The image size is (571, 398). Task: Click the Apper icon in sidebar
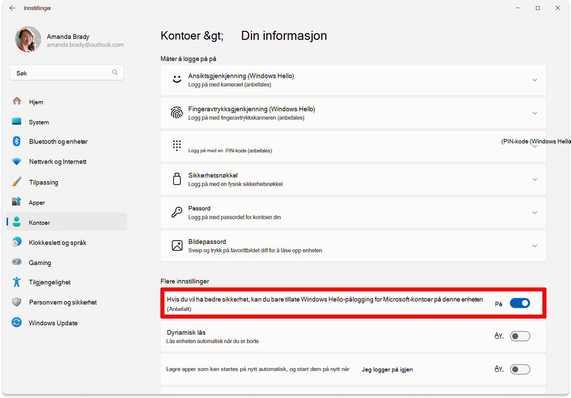tap(16, 201)
